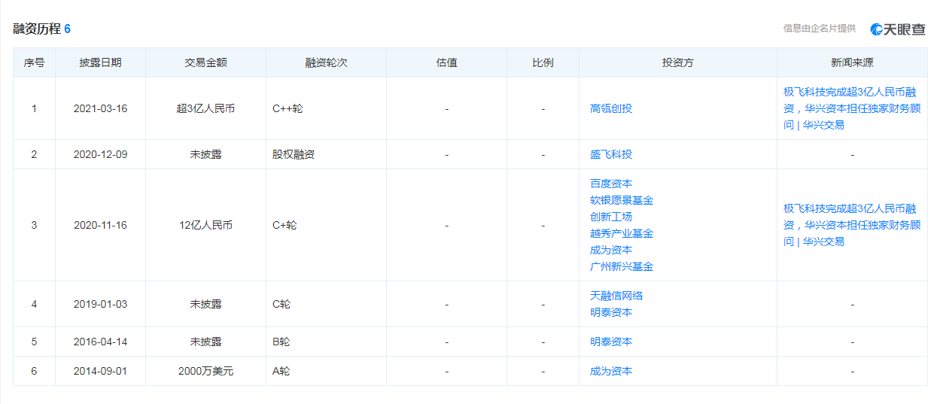This screenshot has width=937, height=404.
Task: Click the 百度资本 investor link
Action: tap(611, 184)
